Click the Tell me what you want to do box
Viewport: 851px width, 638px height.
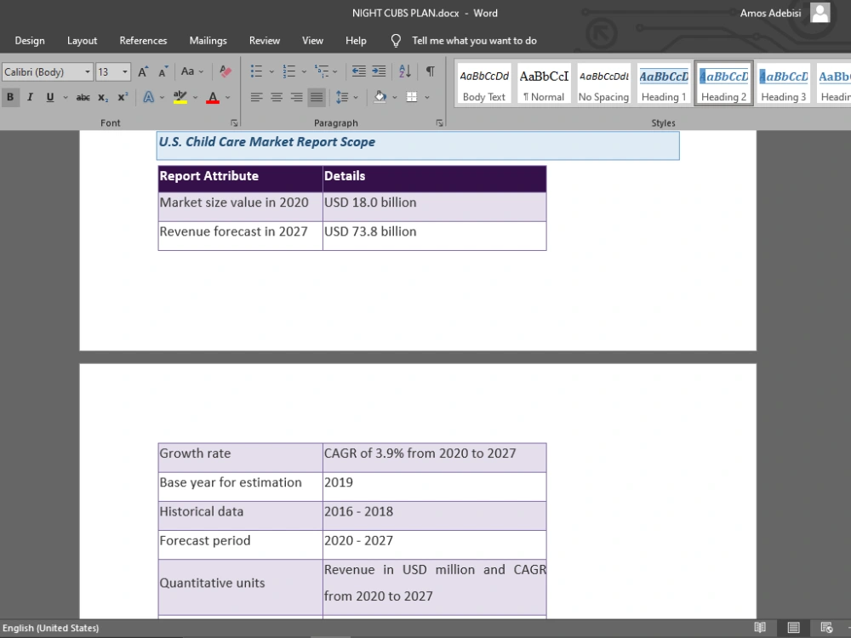point(474,41)
